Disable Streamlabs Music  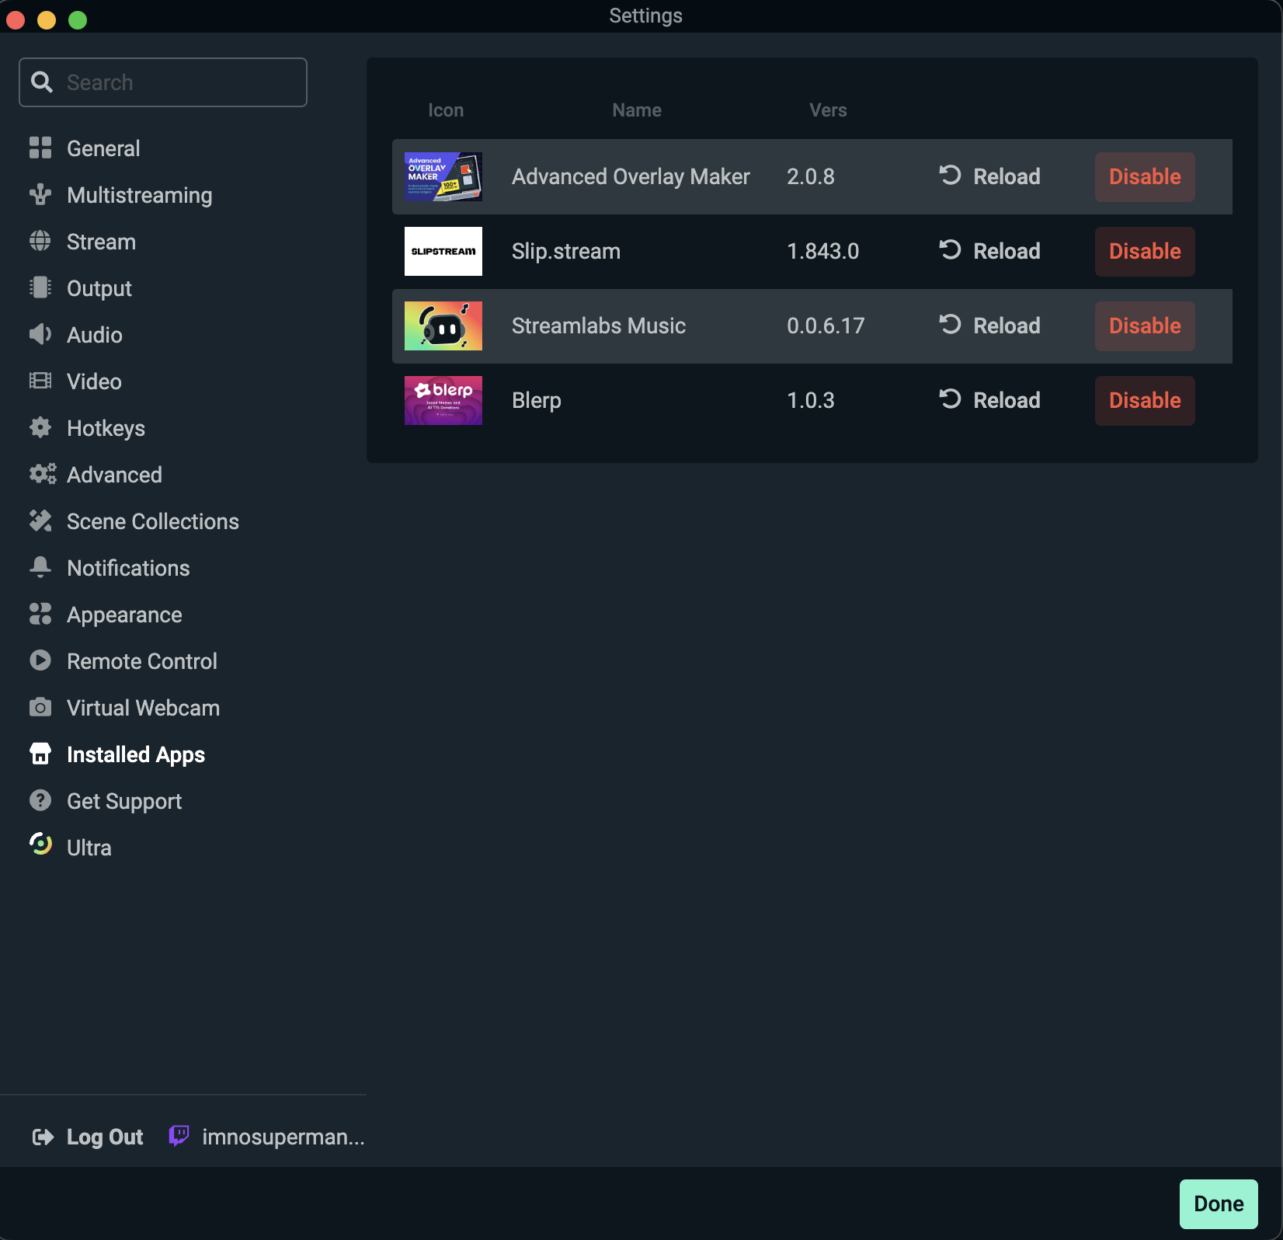[1144, 326]
